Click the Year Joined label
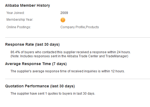150x107 pixels. [x=15, y=13]
